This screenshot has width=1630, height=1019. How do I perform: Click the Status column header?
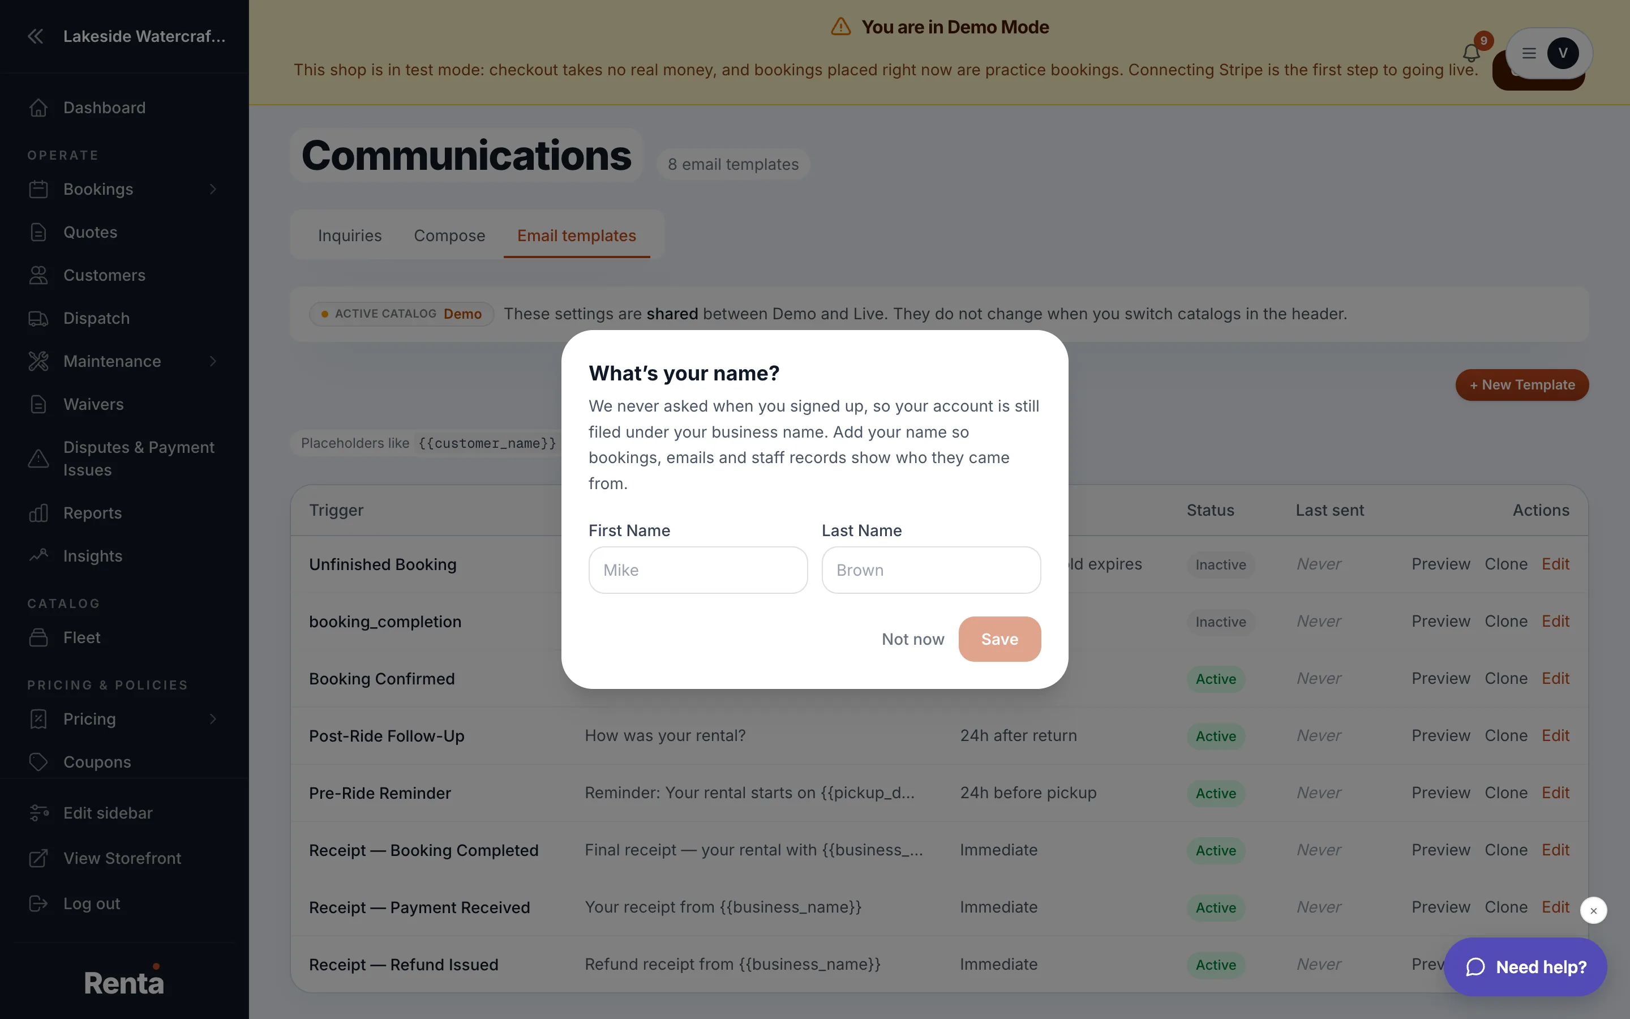(1211, 510)
